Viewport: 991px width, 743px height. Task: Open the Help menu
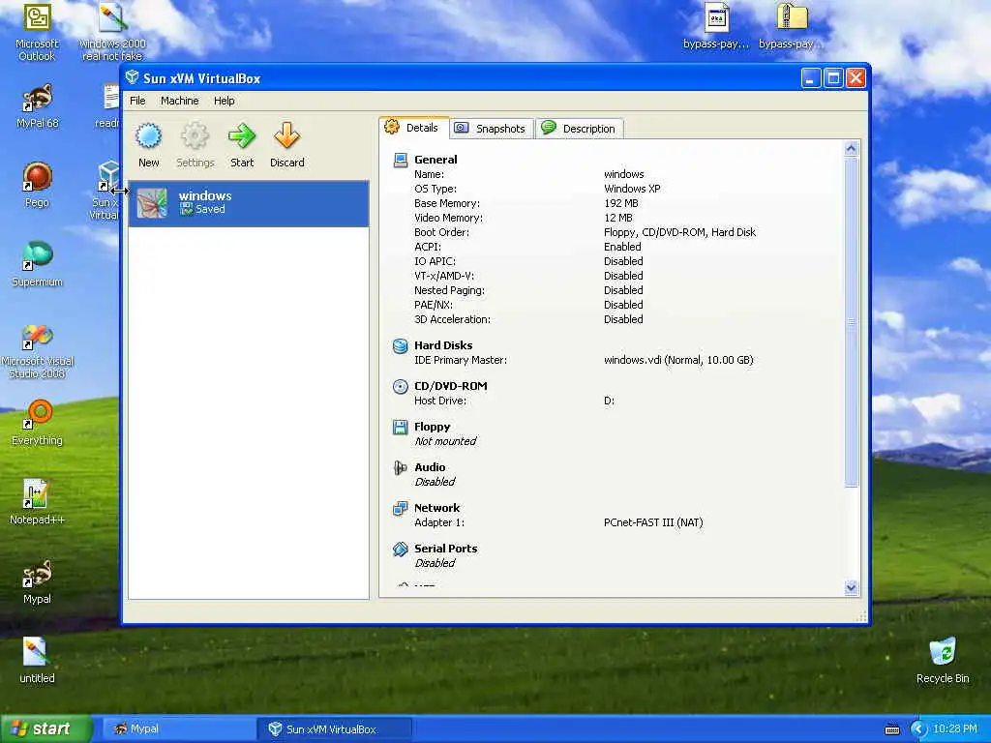(x=224, y=101)
